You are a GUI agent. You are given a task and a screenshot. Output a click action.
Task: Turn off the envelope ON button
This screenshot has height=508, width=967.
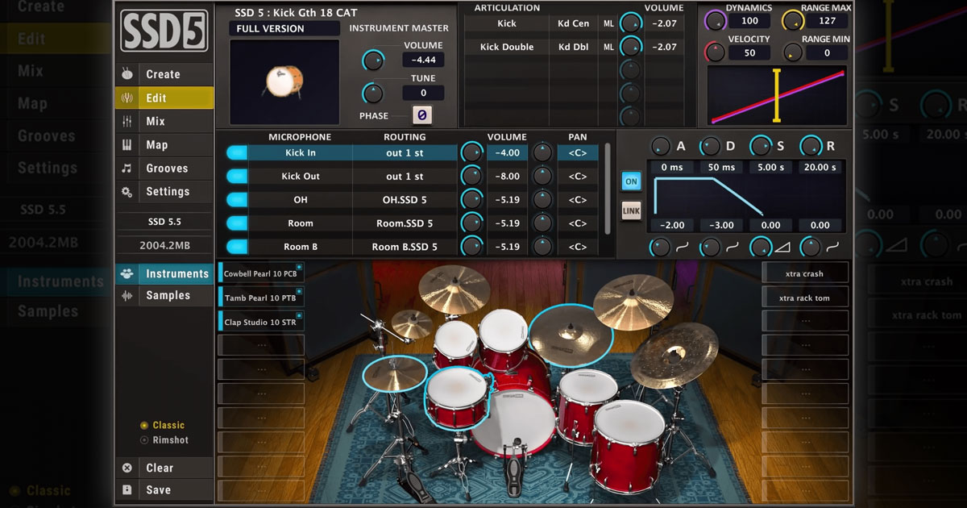[631, 181]
